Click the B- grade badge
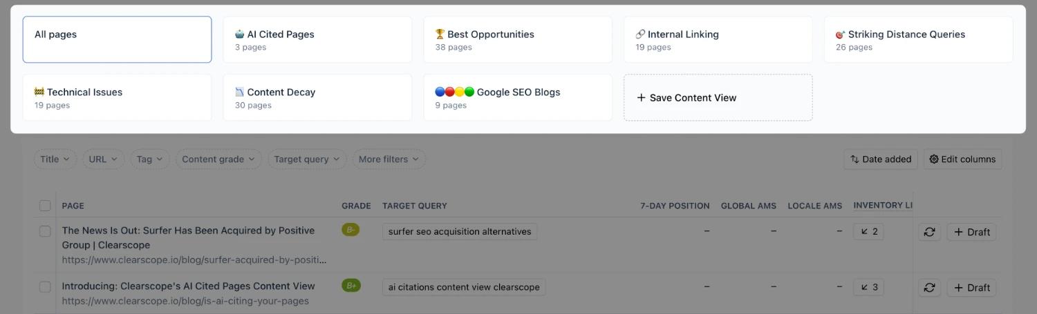 [x=351, y=230]
